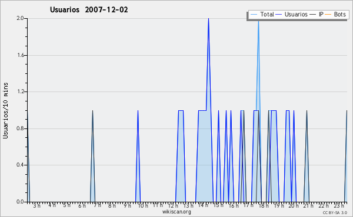
Task: Click the chart title 'Usuarios 2007-12-02'
Action: (89, 10)
